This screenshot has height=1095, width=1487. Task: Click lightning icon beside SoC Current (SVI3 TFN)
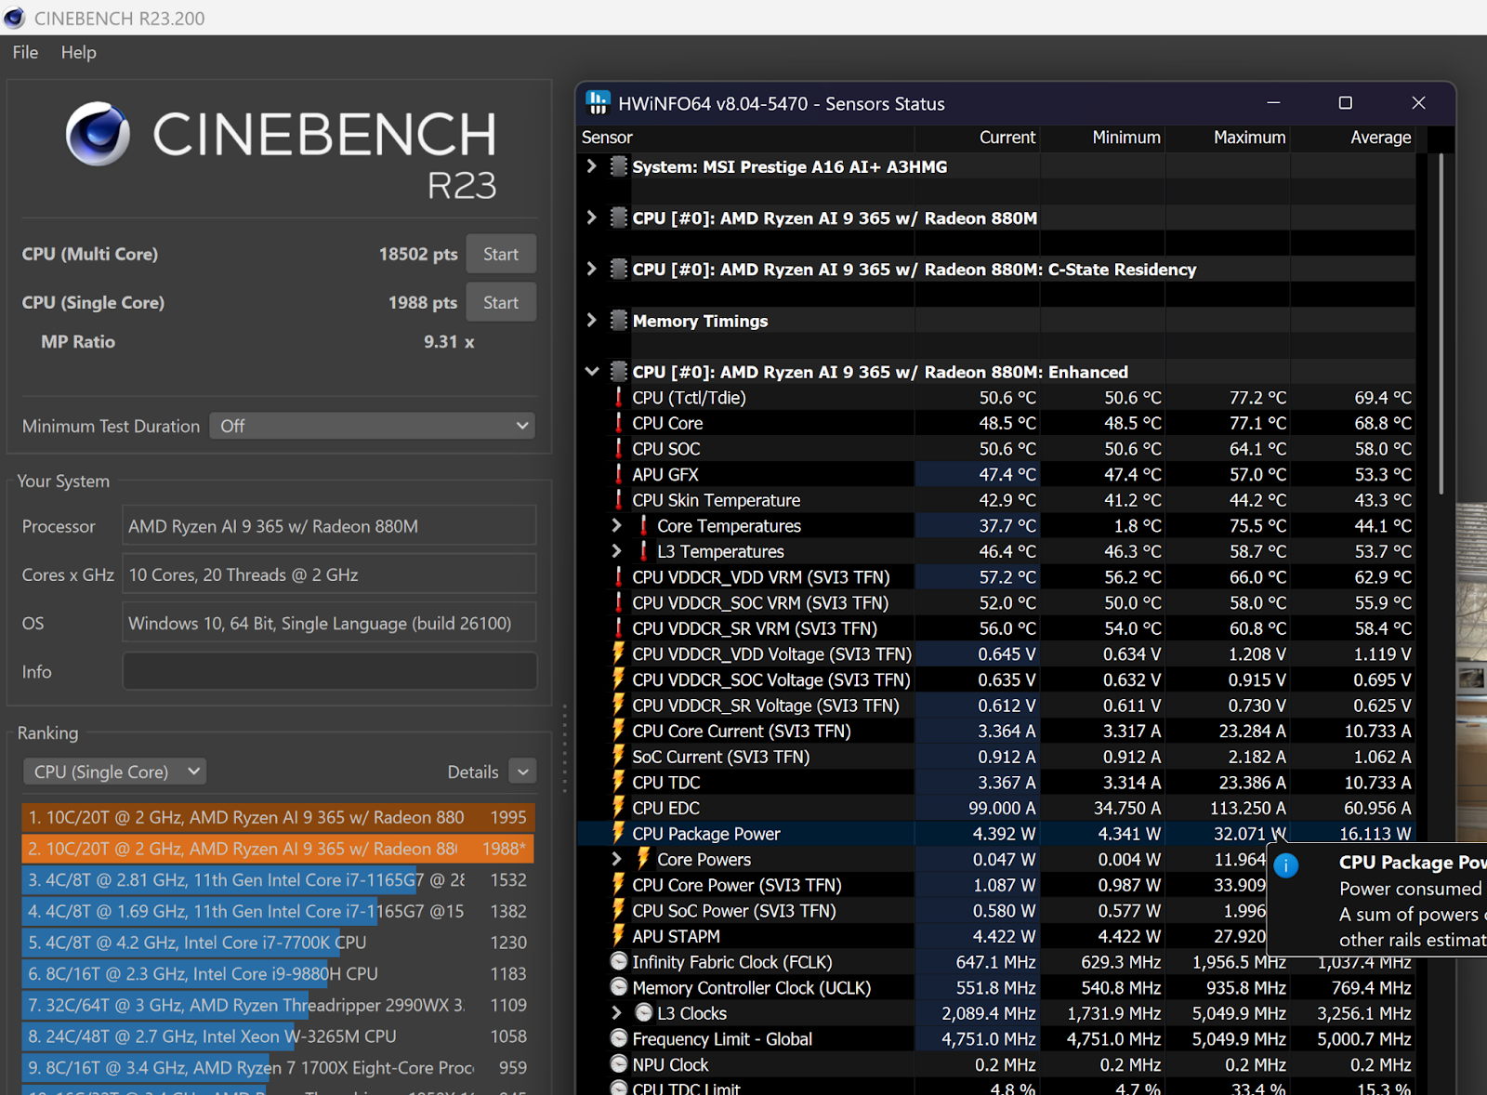(x=619, y=757)
